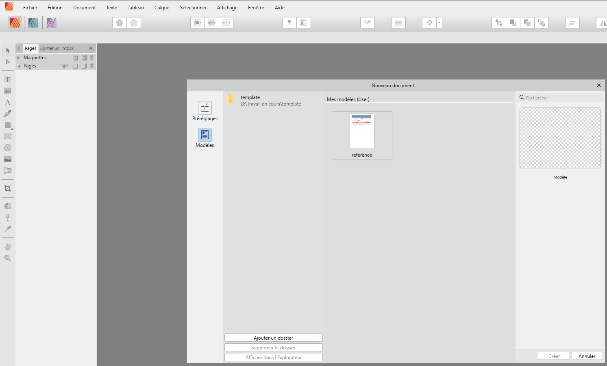This screenshot has height=366, width=607.
Task: Open the Pages panel options menu
Action: pyautogui.click(x=91, y=48)
